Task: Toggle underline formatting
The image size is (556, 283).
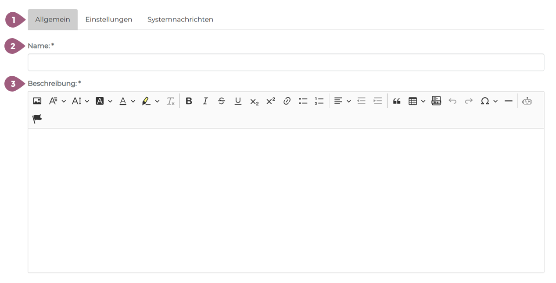Action: coord(238,101)
